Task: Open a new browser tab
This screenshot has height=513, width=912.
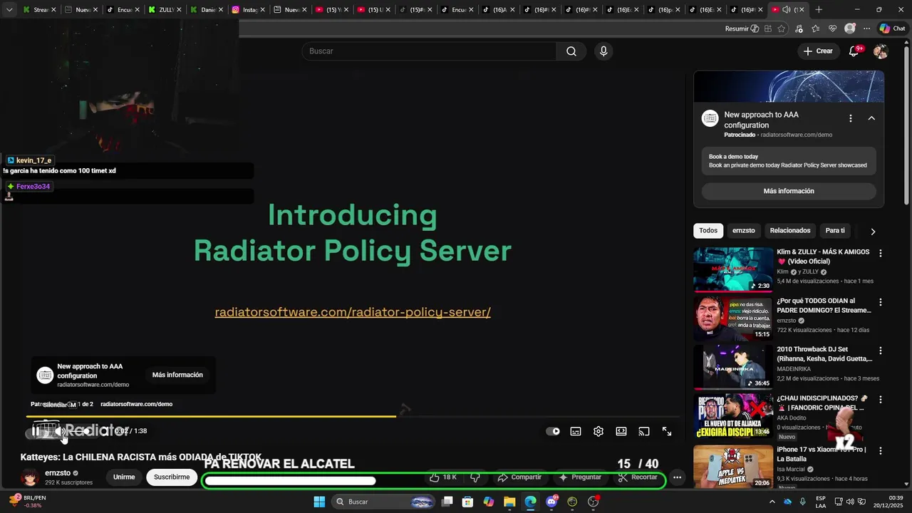Action: pos(819,10)
